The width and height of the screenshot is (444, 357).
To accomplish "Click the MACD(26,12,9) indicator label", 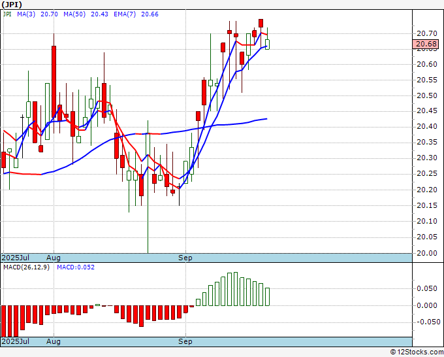I will [26, 267].
